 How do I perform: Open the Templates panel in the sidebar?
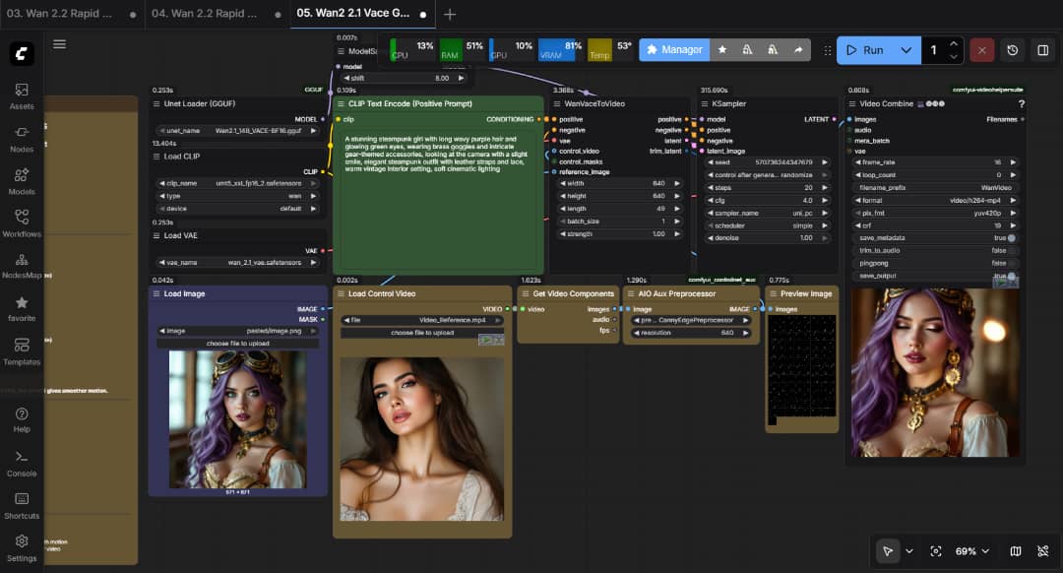point(22,352)
